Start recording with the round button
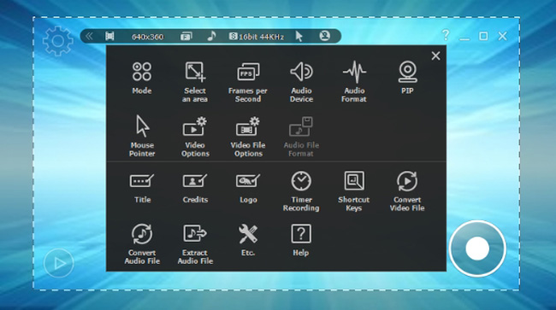556x310 pixels. (x=477, y=249)
